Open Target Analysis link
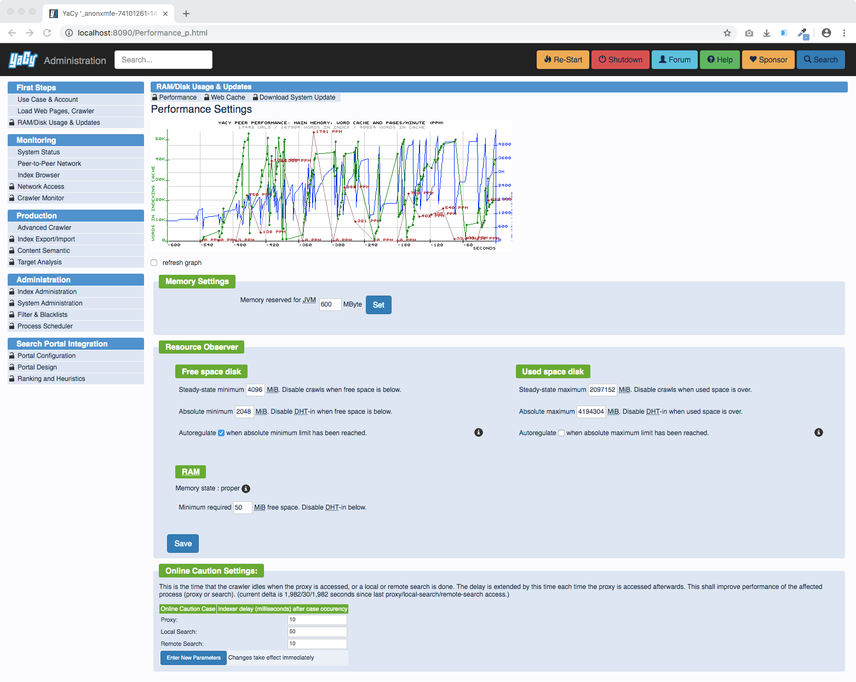This screenshot has height=682, width=856. (76, 262)
